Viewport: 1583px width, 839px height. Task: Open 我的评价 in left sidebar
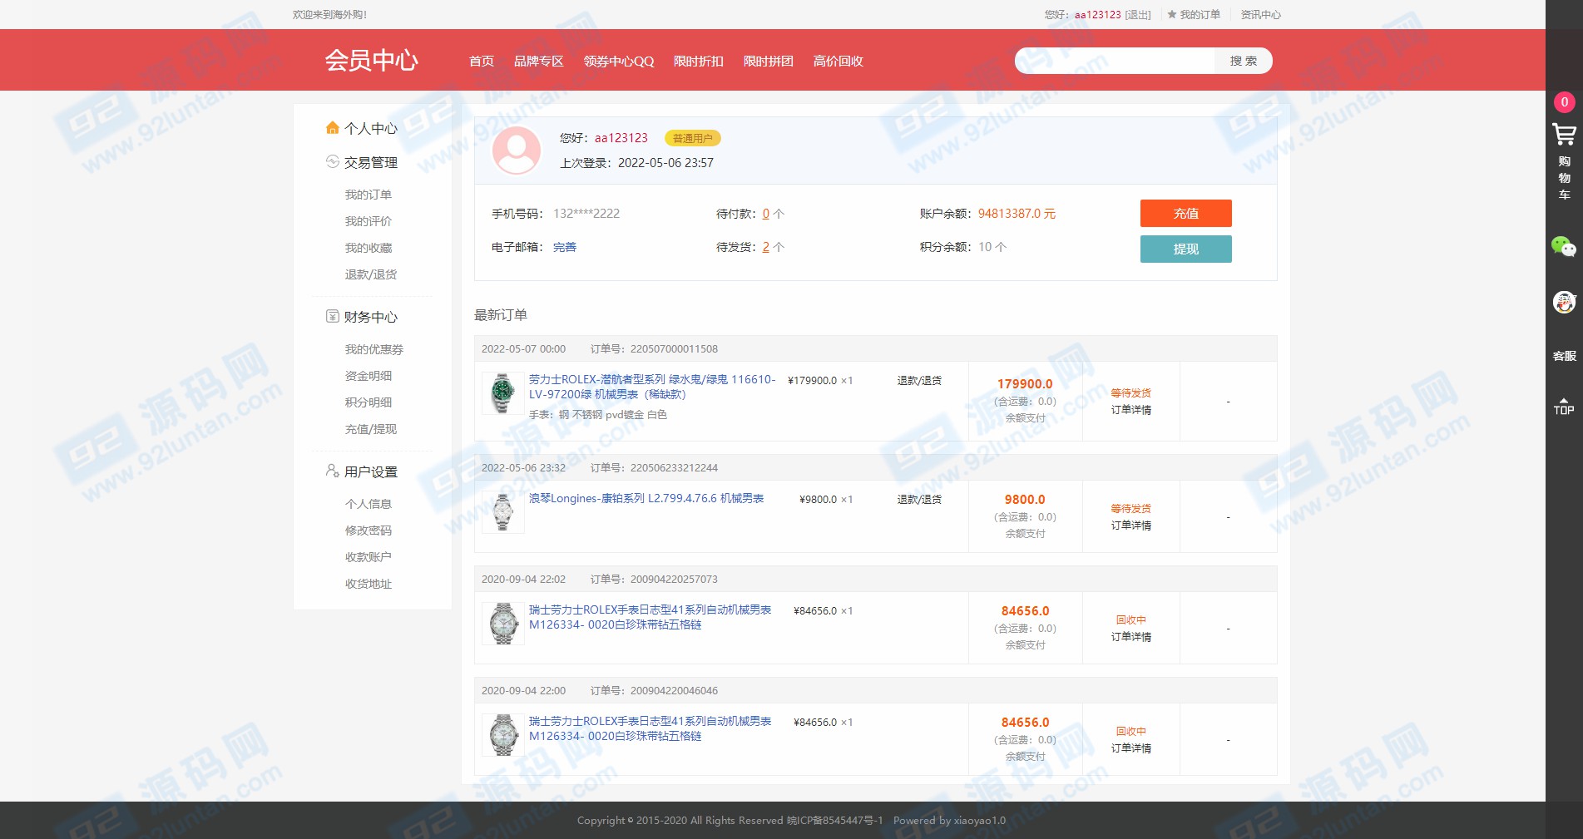click(x=369, y=221)
